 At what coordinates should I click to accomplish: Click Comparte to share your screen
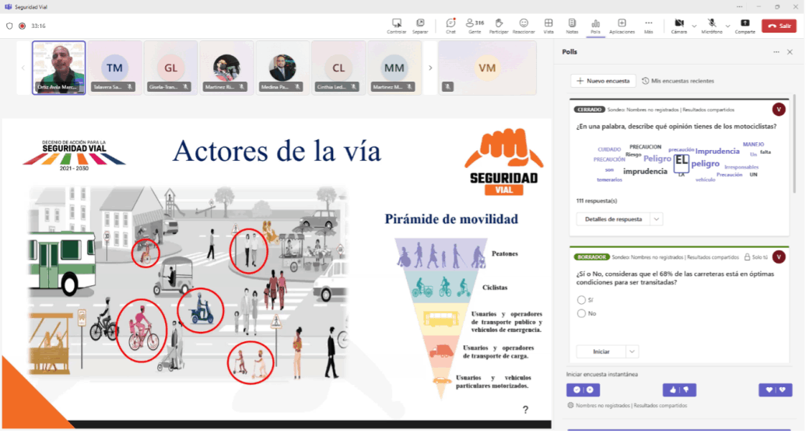745,26
